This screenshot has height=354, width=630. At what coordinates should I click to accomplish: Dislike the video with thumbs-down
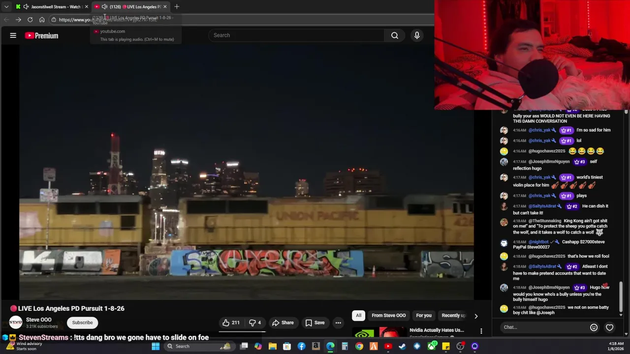255,323
